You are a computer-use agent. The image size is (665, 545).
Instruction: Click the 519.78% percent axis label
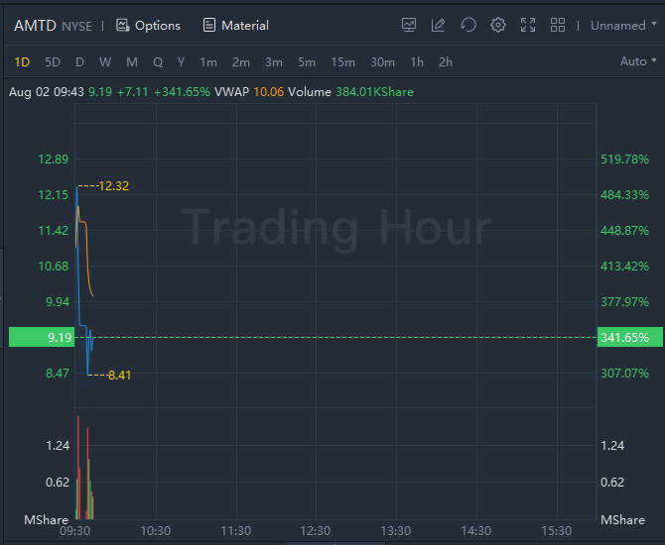coord(624,160)
